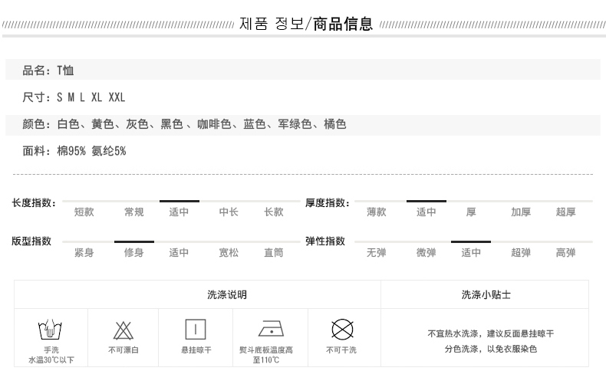This screenshot has width=606, height=371.
Task: Click the color 黑色
Action: coord(172,124)
